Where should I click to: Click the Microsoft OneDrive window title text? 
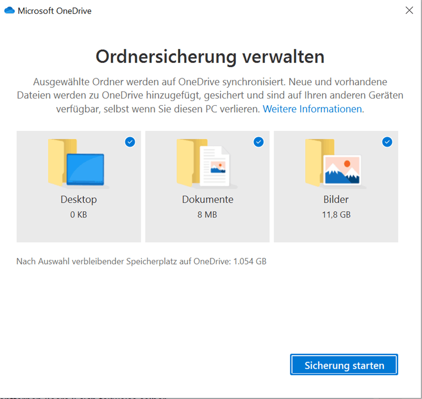55,11
